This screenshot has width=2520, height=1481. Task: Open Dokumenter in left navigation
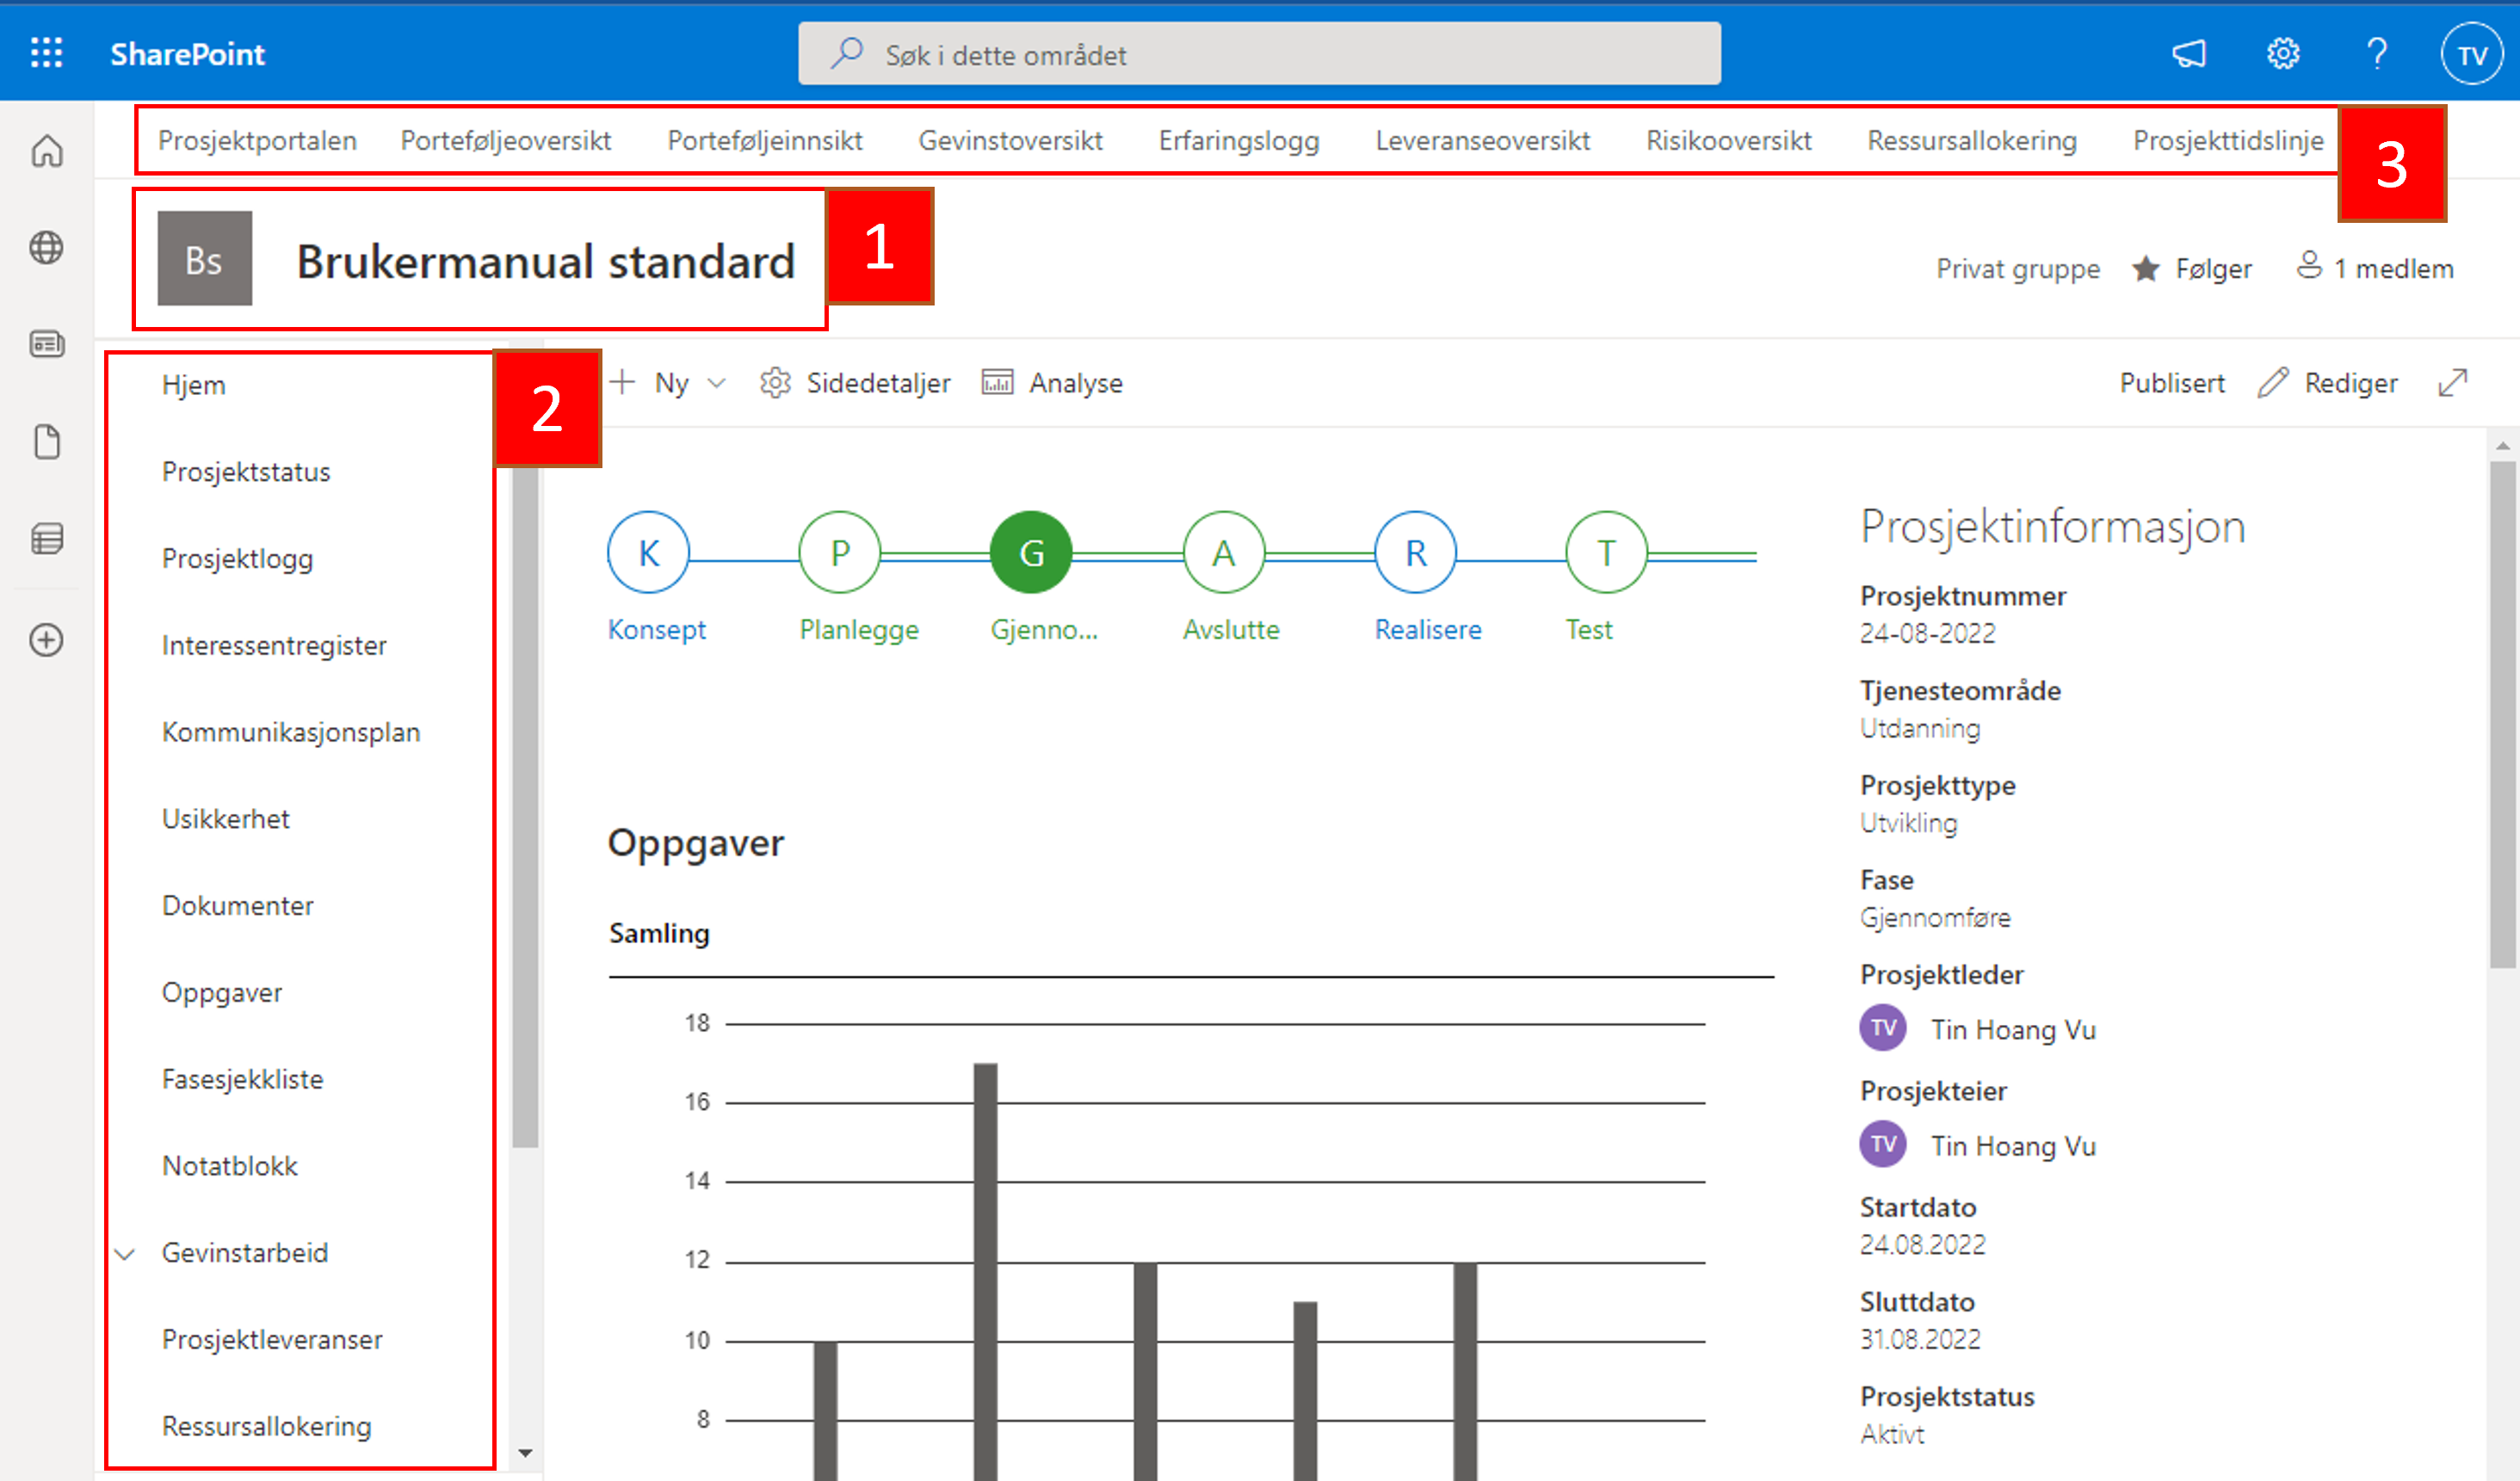point(238,906)
